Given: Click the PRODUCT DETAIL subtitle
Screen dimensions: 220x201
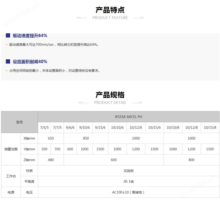Looking at the screenshot, I should (110, 103).
